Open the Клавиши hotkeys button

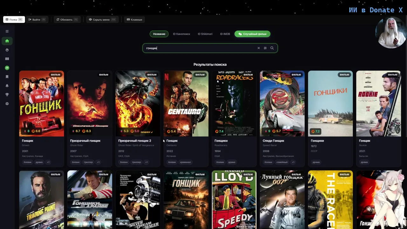135,19
